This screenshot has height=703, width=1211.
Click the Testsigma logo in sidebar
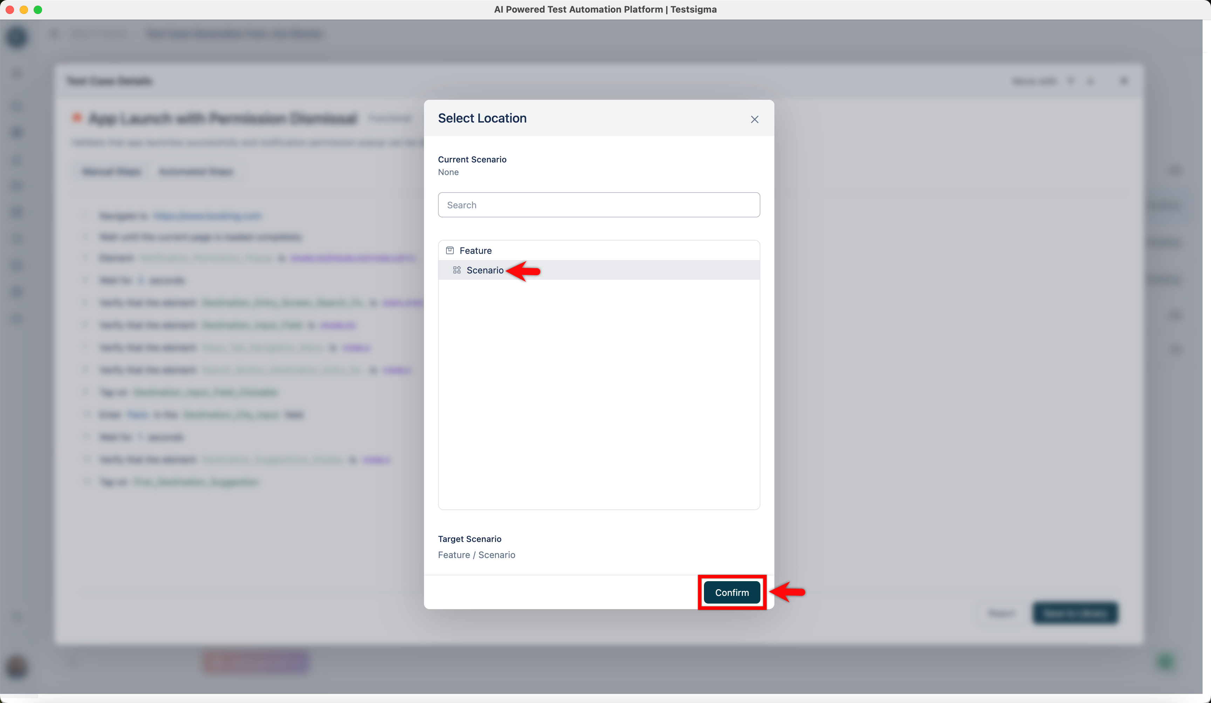click(17, 37)
